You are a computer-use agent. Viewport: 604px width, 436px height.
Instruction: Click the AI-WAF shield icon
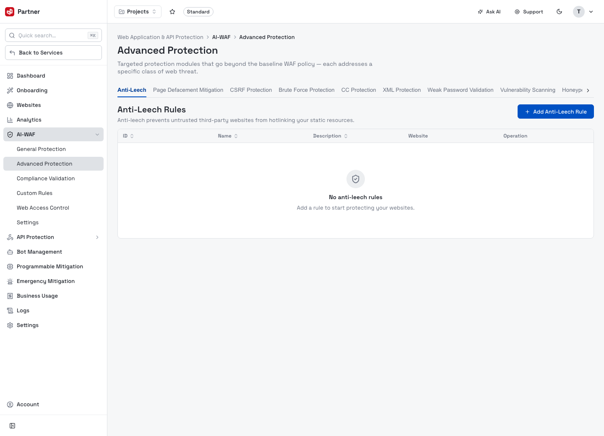[10, 135]
